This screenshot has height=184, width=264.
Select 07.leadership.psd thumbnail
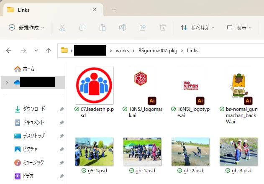click(94, 85)
